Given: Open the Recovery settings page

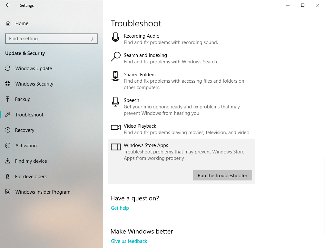Looking at the screenshot, I should coord(52,130).
